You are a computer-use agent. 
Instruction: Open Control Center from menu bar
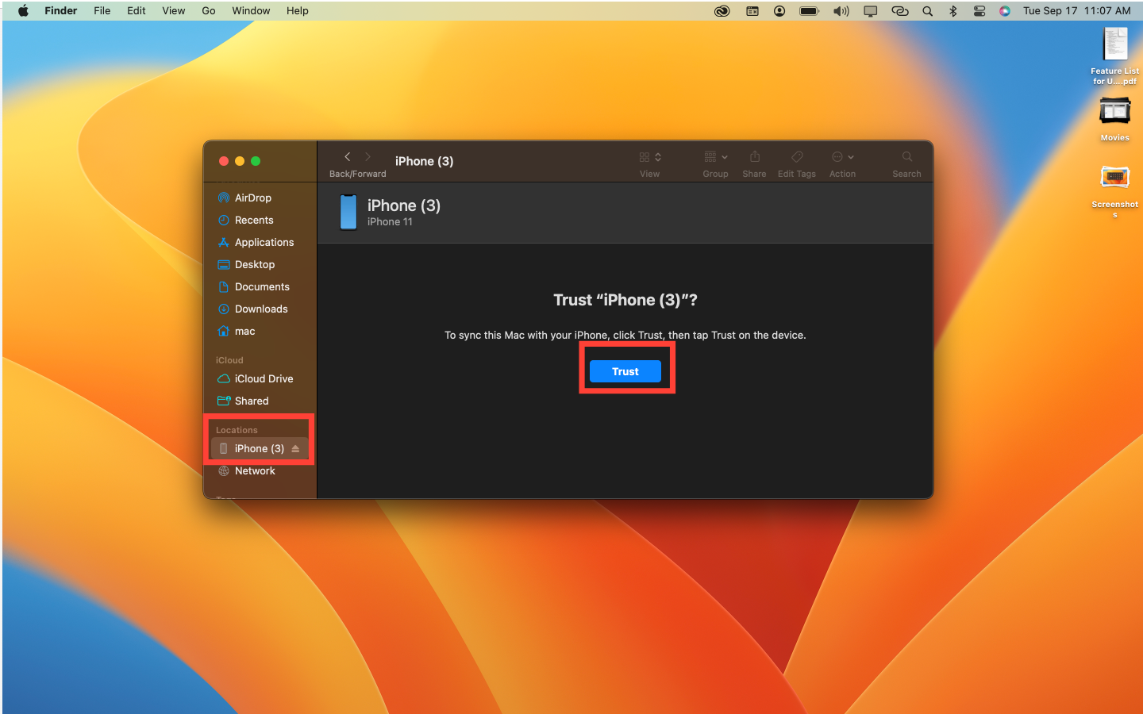point(979,11)
